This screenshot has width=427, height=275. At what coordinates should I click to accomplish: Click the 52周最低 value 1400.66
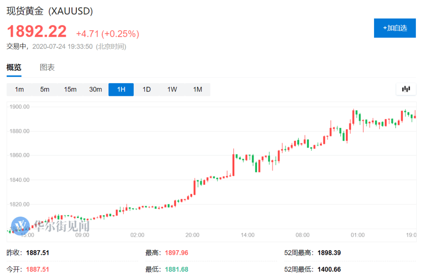[x=329, y=269]
